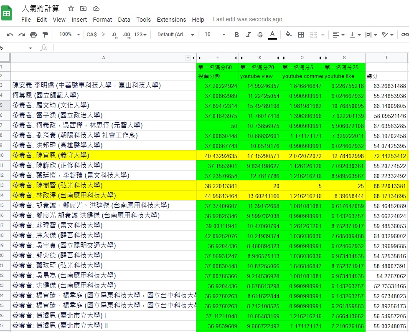This screenshot has height=332, width=409.
Task: Open the View menu
Action: [x=59, y=20]
